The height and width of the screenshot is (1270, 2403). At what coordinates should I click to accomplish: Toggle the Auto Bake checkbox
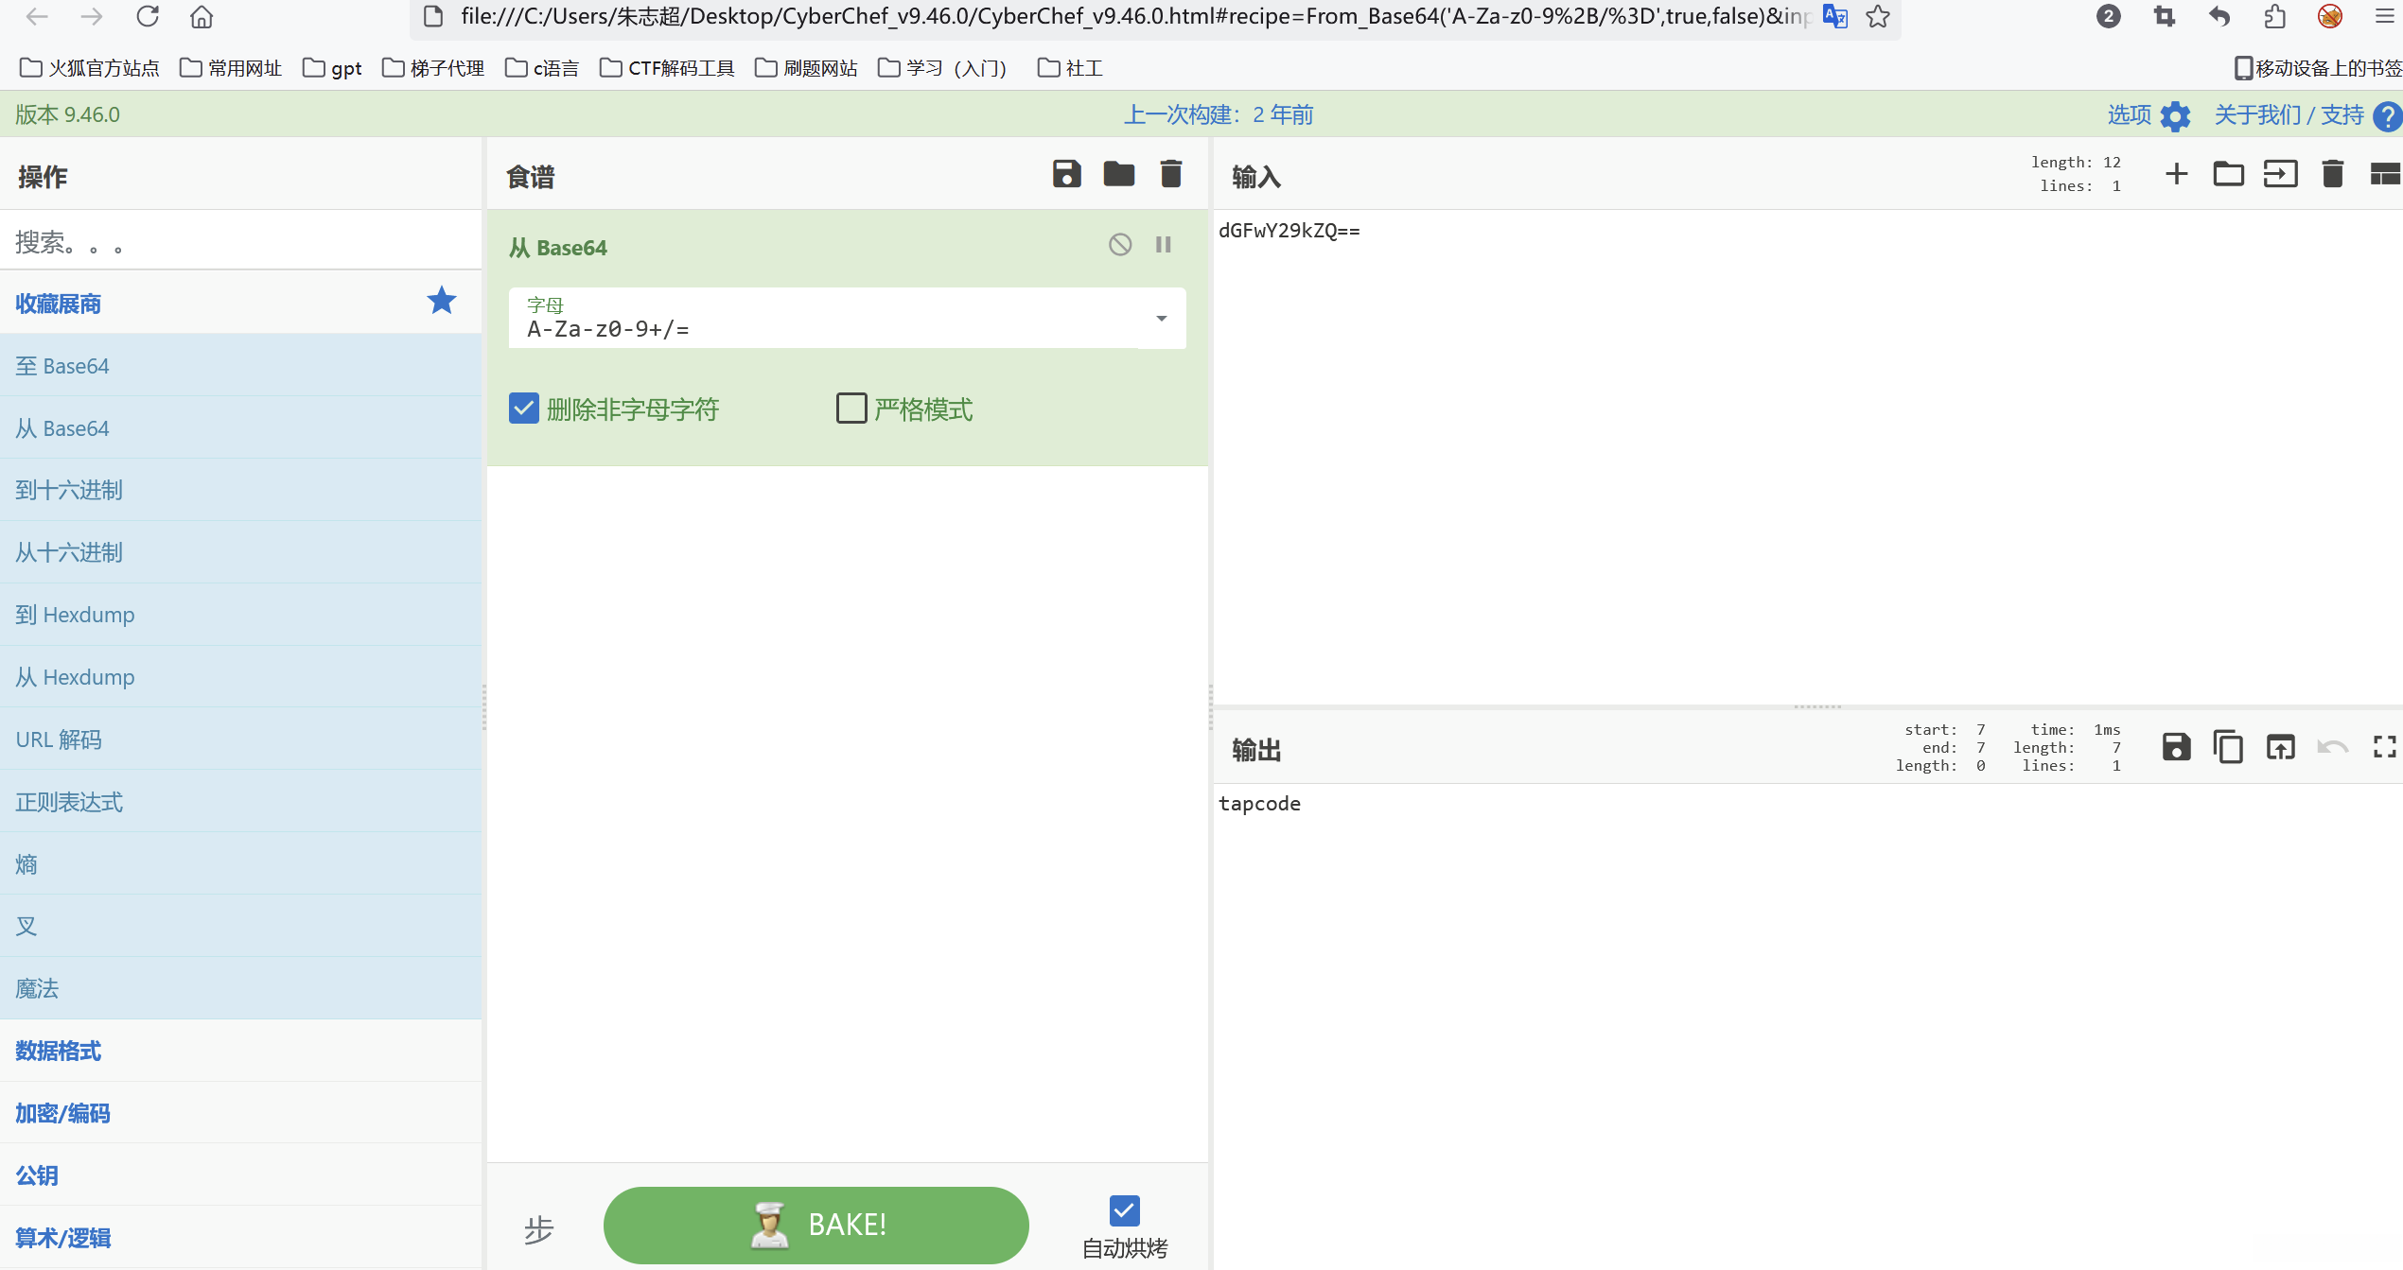(1124, 1210)
